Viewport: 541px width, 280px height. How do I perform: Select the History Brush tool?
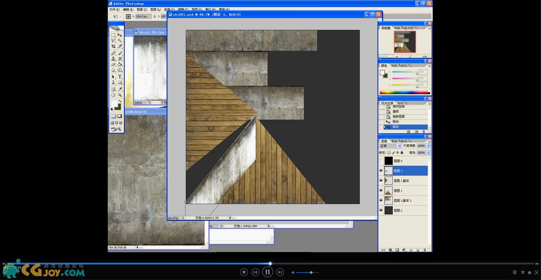tap(120, 59)
